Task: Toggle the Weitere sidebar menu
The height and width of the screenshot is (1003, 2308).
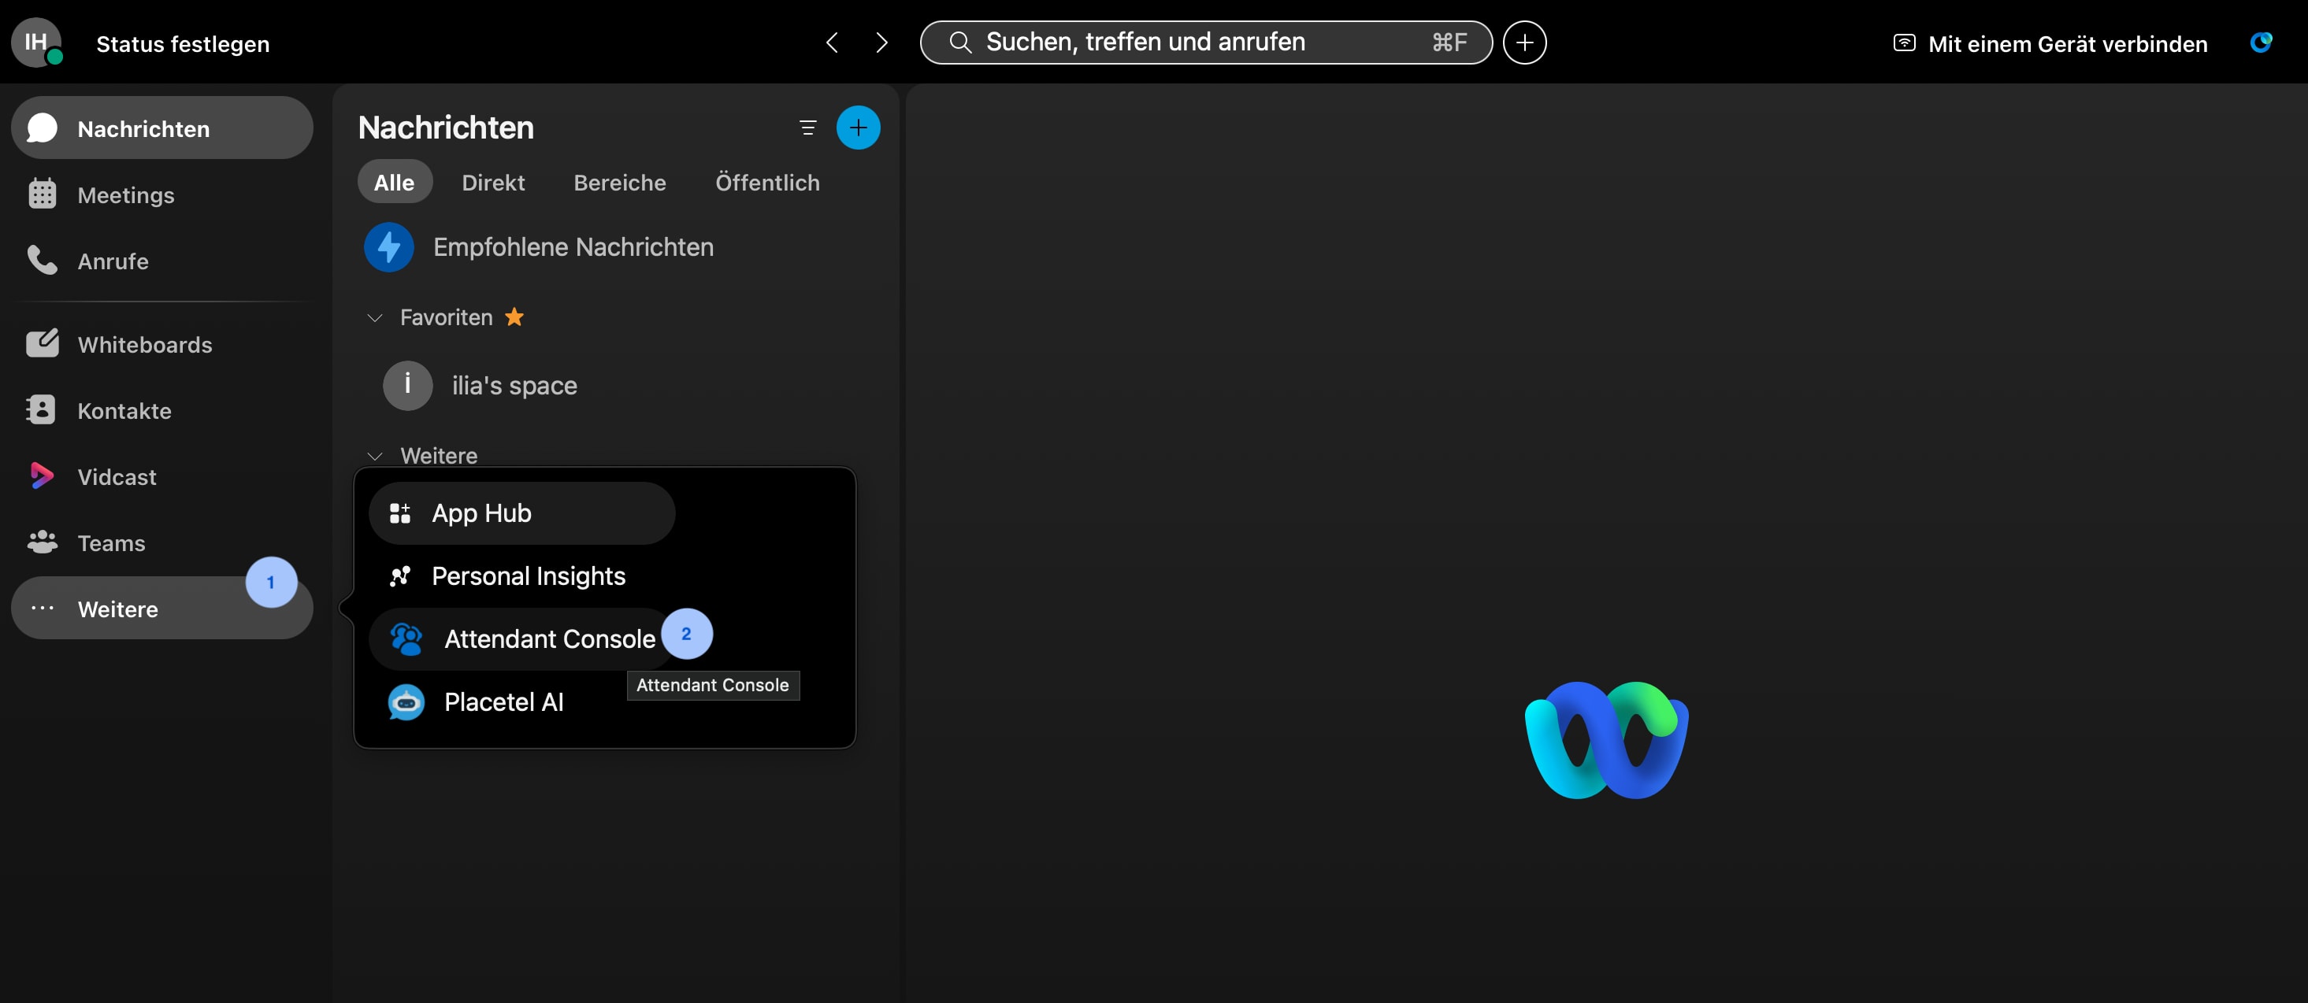Action: [x=117, y=609]
